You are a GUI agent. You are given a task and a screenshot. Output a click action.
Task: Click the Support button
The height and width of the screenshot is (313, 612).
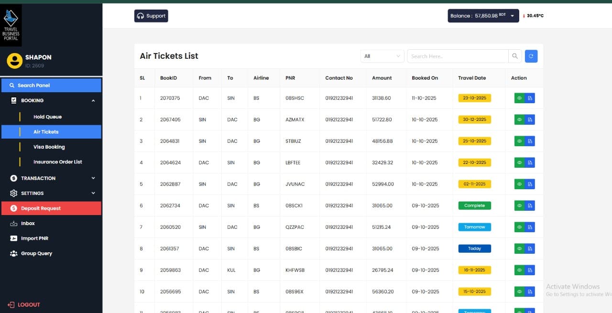151,16
